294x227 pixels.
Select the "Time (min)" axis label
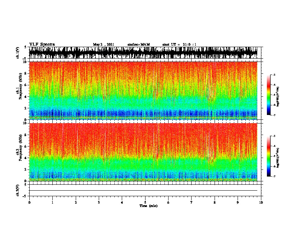(x=148, y=206)
